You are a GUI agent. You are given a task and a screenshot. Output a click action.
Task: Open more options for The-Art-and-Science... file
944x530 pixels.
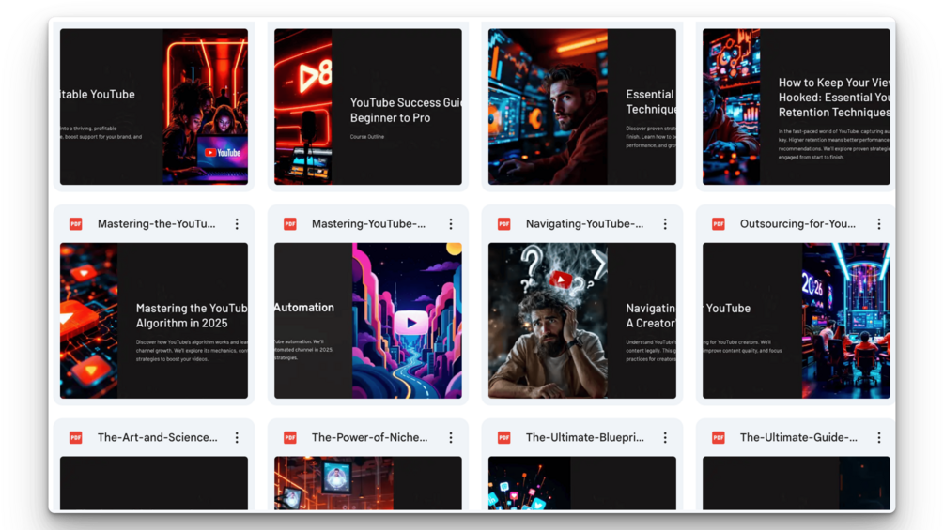[x=237, y=437]
